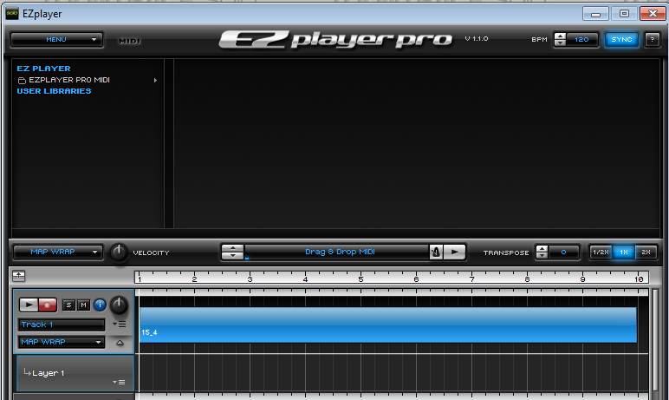Image resolution: width=669 pixels, height=400 pixels.
Task: Click the EZplayer title bar app icon
Action: pos(11,14)
